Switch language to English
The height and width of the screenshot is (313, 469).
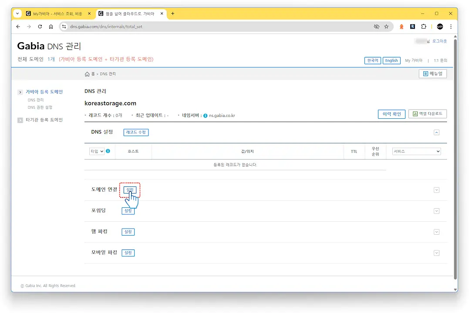pos(391,60)
